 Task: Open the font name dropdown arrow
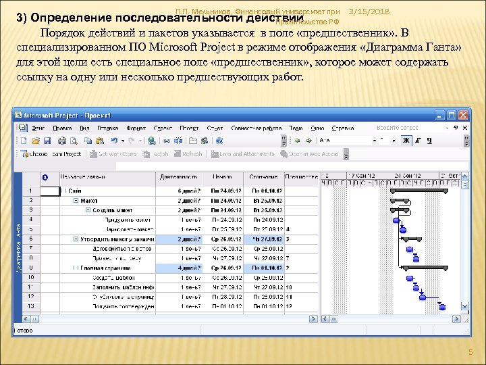pos(375,141)
